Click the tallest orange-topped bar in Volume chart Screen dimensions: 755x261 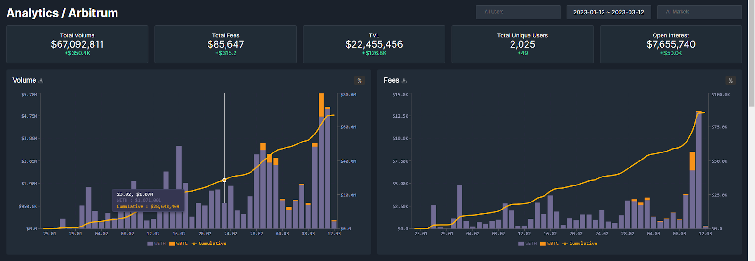(321, 161)
